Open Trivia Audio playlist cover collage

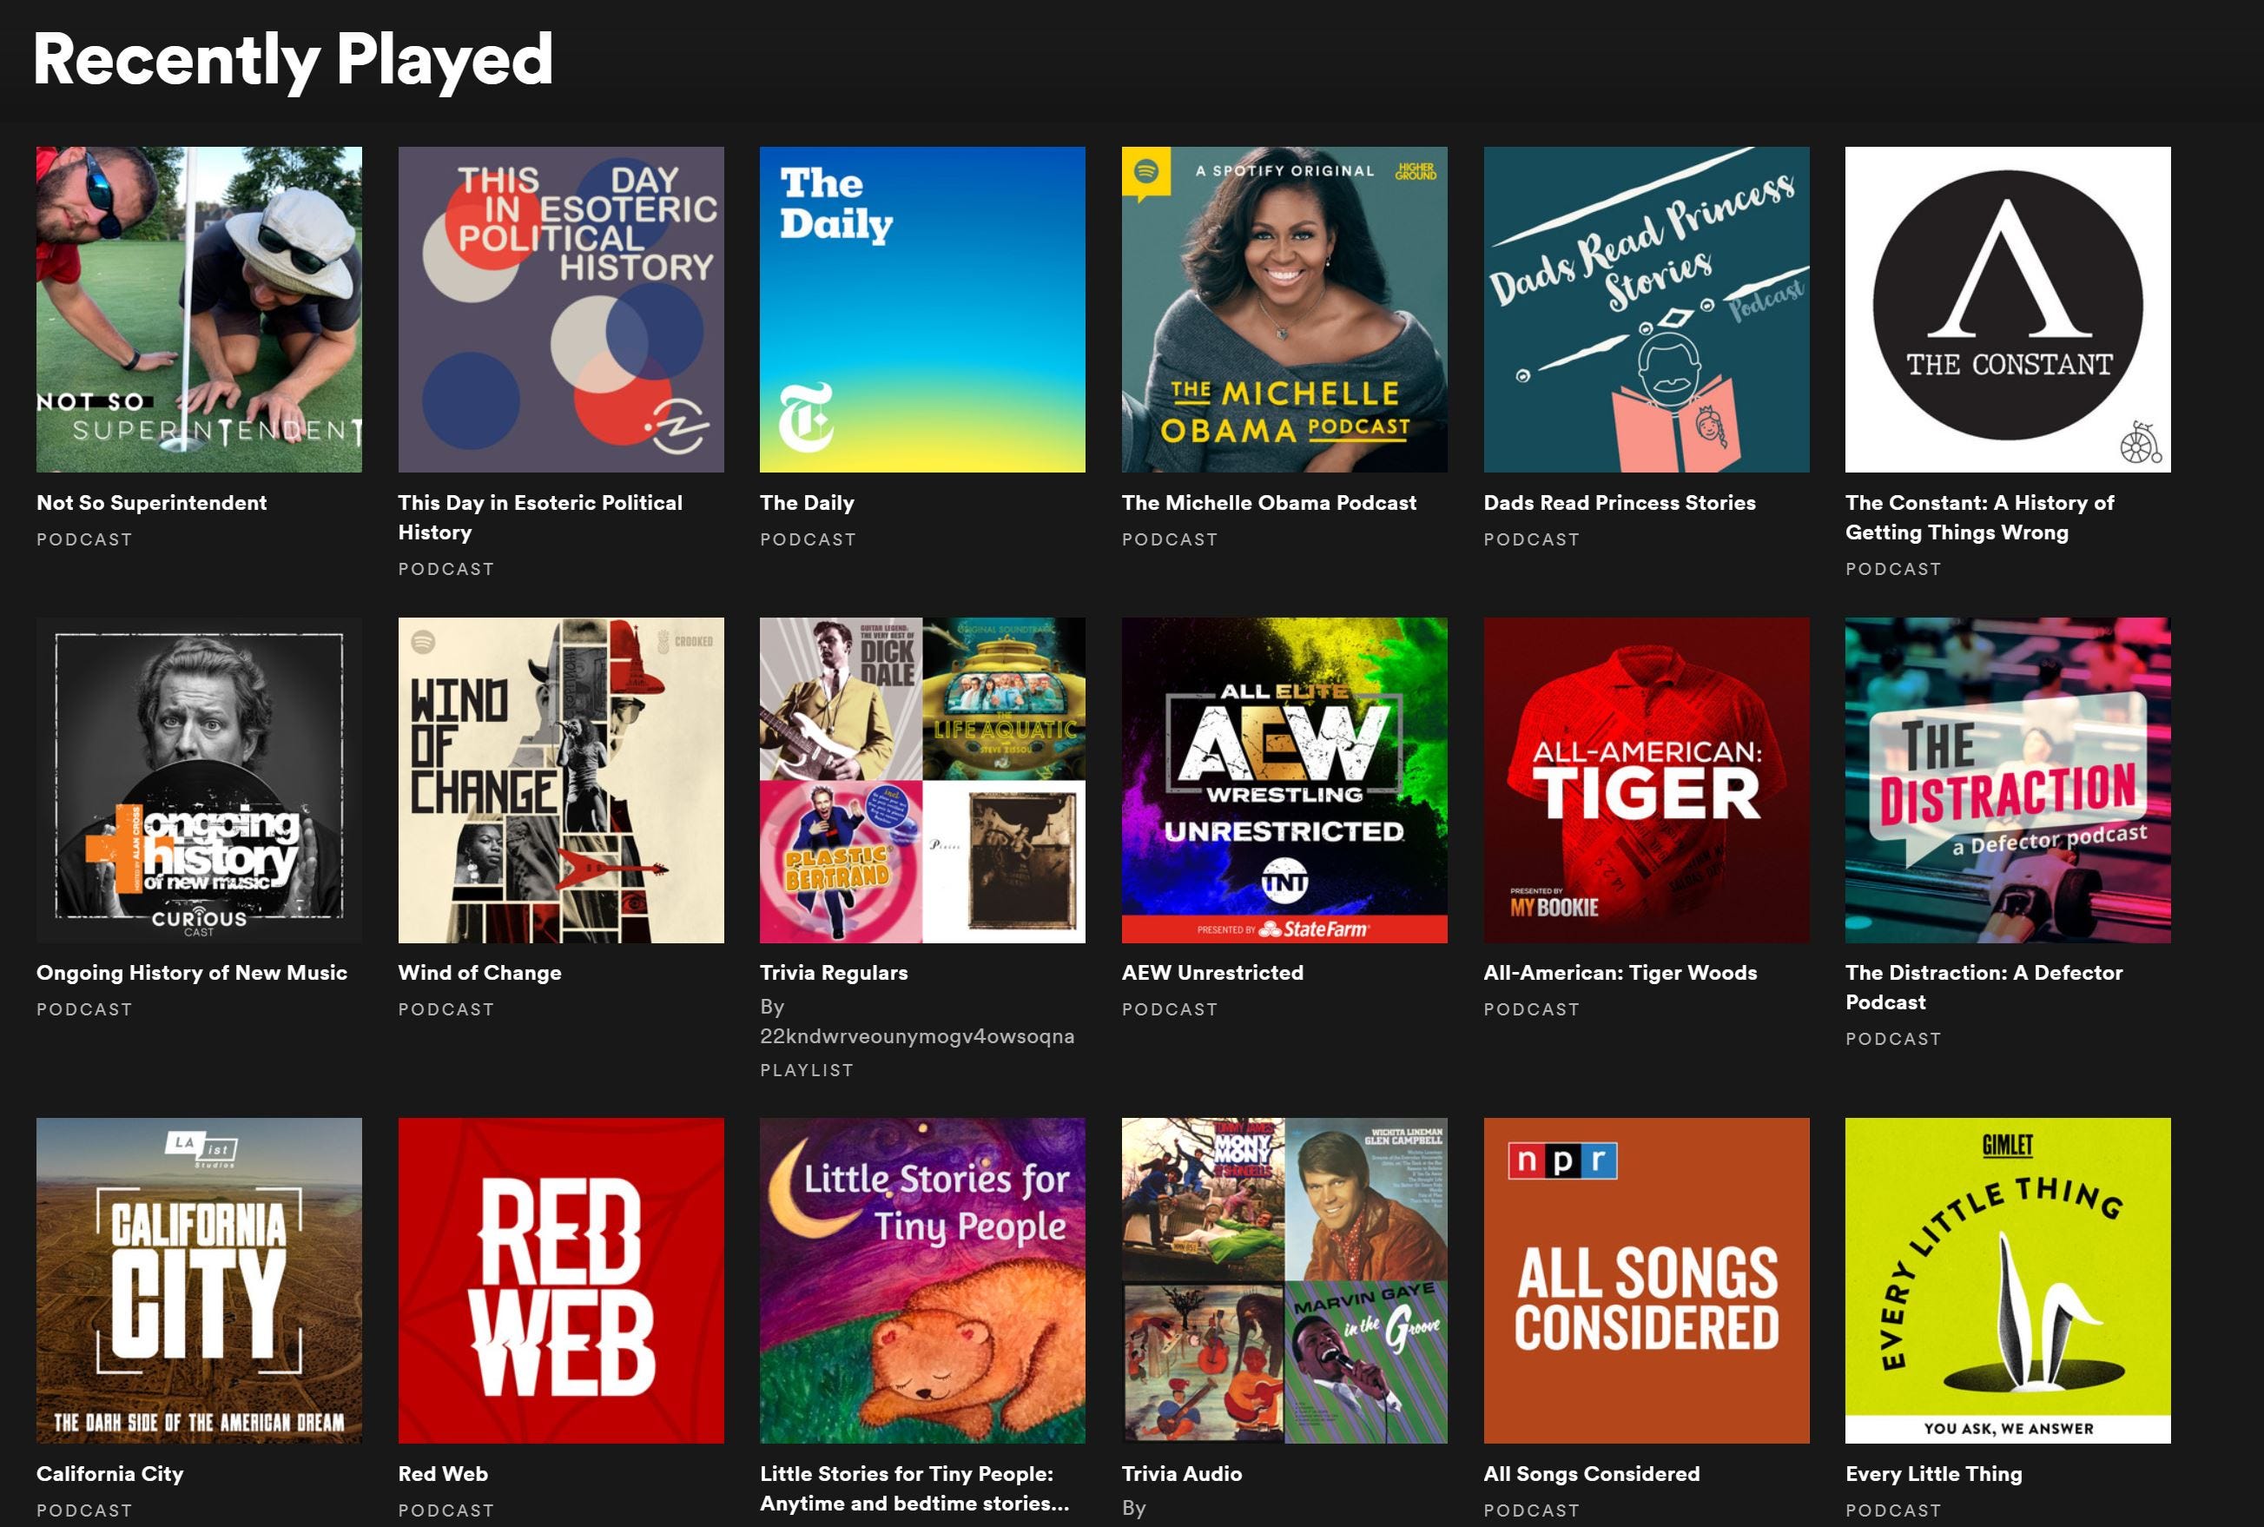coord(1284,1280)
